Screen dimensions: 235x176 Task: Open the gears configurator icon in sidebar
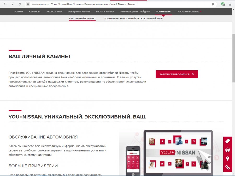click(227, 167)
